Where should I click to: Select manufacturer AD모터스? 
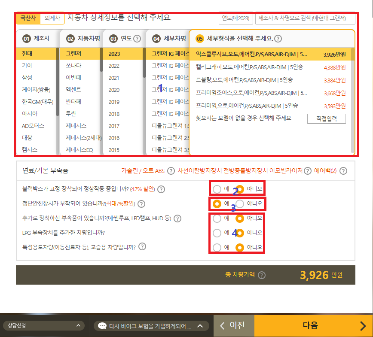(33, 126)
